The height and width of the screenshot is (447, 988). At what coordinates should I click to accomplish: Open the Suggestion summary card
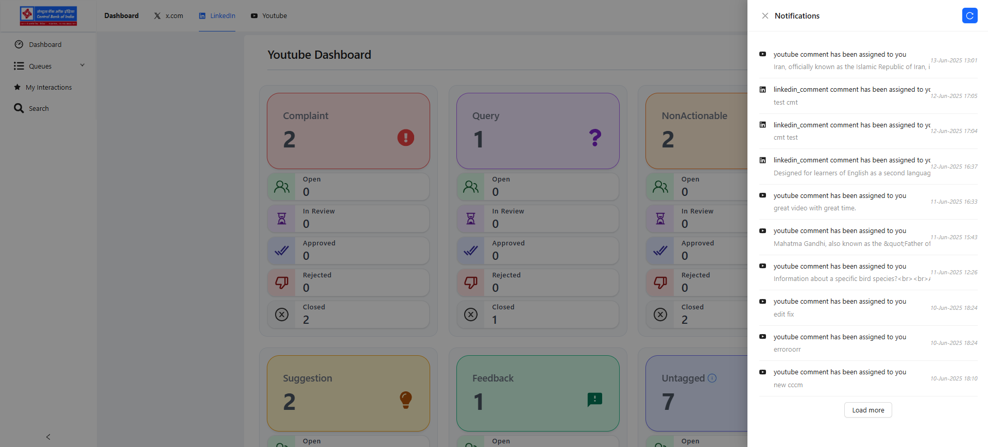(x=348, y=393)
